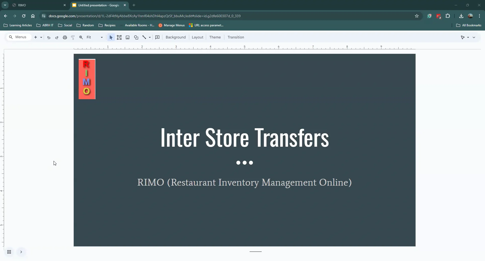Redo the last action
The image size is (485, 261).
point(57,37)
